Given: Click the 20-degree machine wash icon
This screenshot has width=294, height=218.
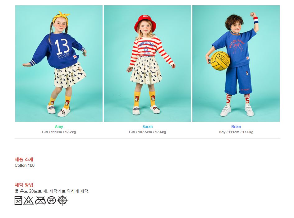Looking at the screenshot, I should [18, 200].
